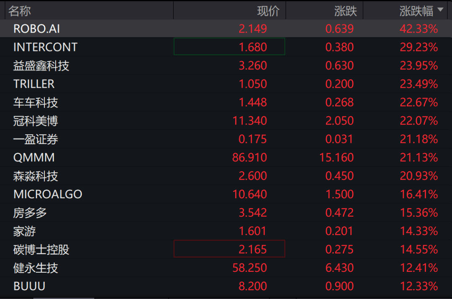
Task: Sort by the 涨跌 column header
Action: pos(345,11)
